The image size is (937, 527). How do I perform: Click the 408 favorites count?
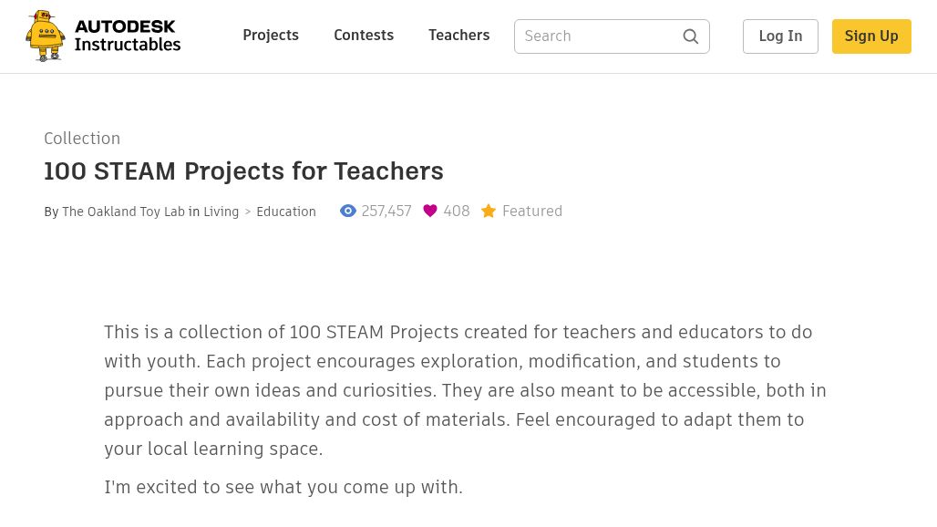pyautogui.click(x=457, y=212)
